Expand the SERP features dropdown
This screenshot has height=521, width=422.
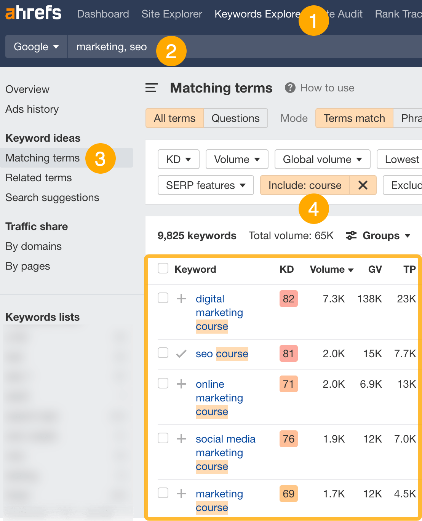[x=205, y=185]
